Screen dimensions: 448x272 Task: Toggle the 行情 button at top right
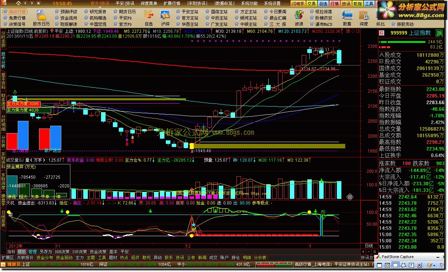(x=334, y=3)
